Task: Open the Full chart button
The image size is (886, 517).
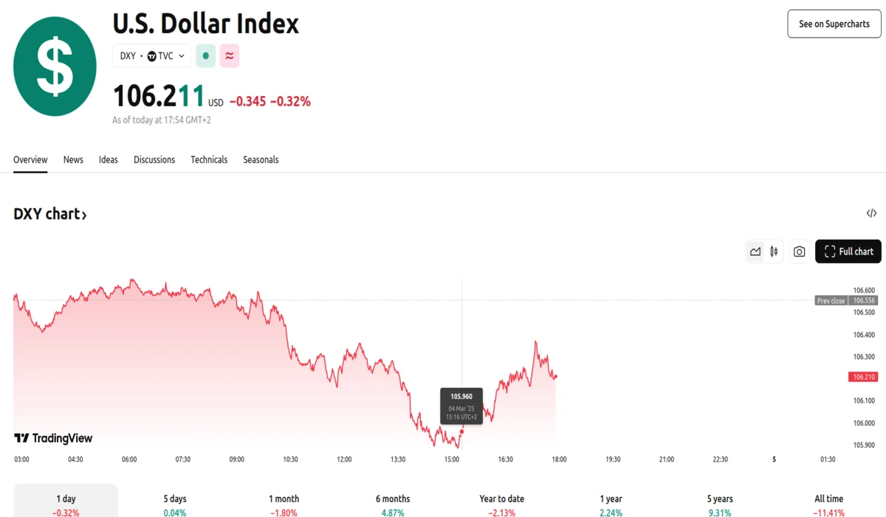Action: click(x=848, y=252)
